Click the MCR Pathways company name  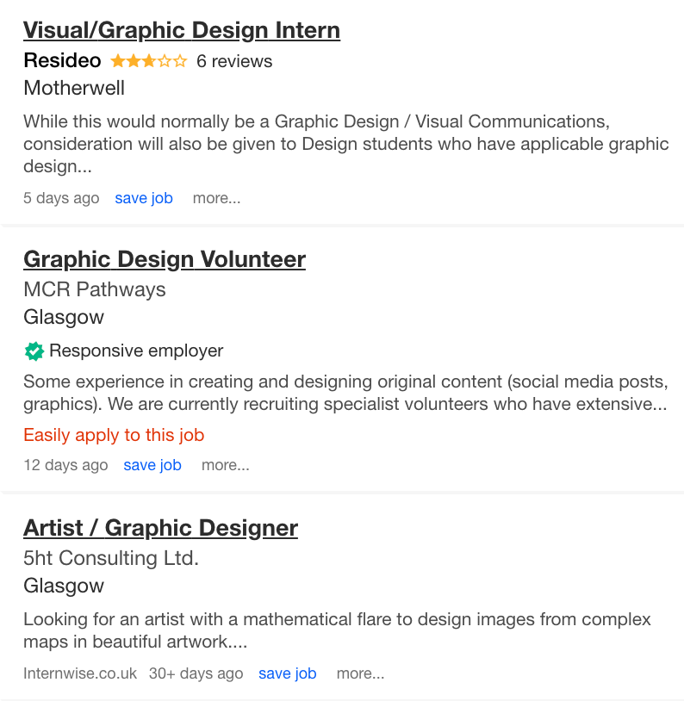point(94,289)
